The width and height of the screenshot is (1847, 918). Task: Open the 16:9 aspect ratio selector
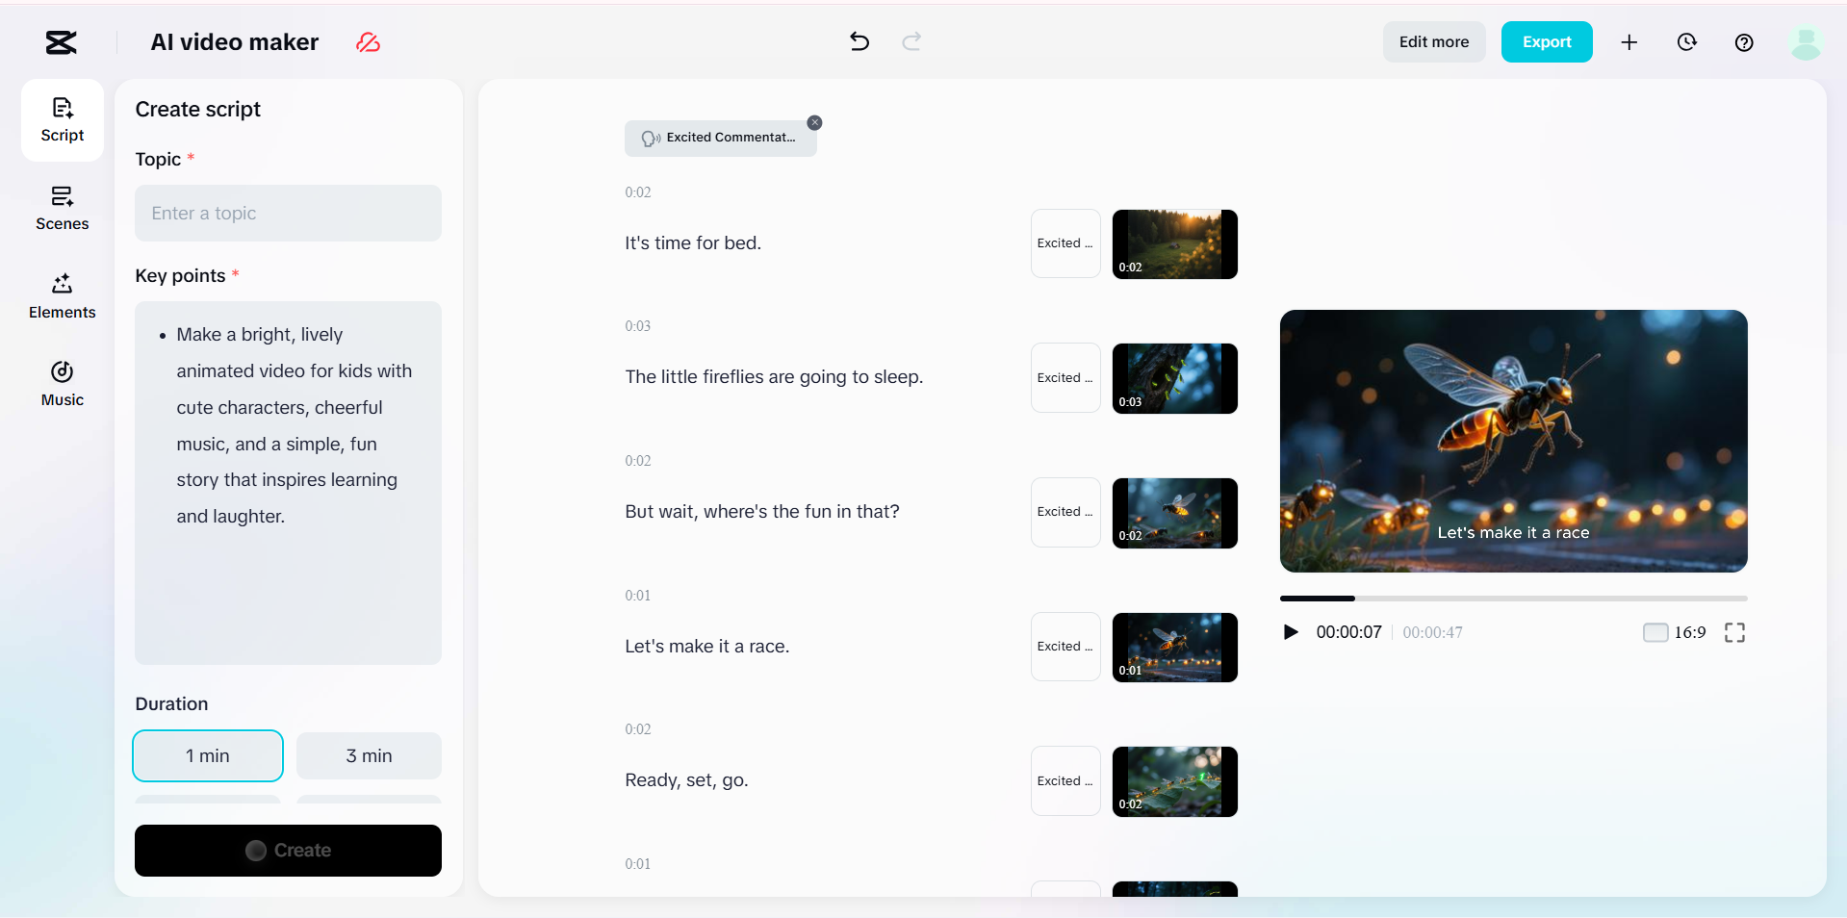(1675, 632)
